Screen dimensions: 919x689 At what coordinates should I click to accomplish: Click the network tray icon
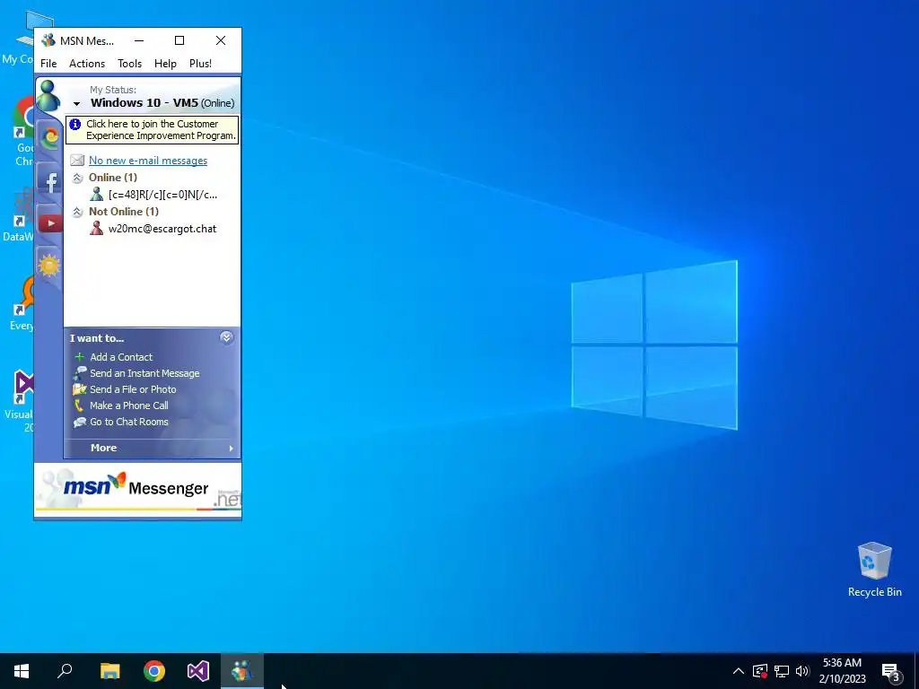782,671
